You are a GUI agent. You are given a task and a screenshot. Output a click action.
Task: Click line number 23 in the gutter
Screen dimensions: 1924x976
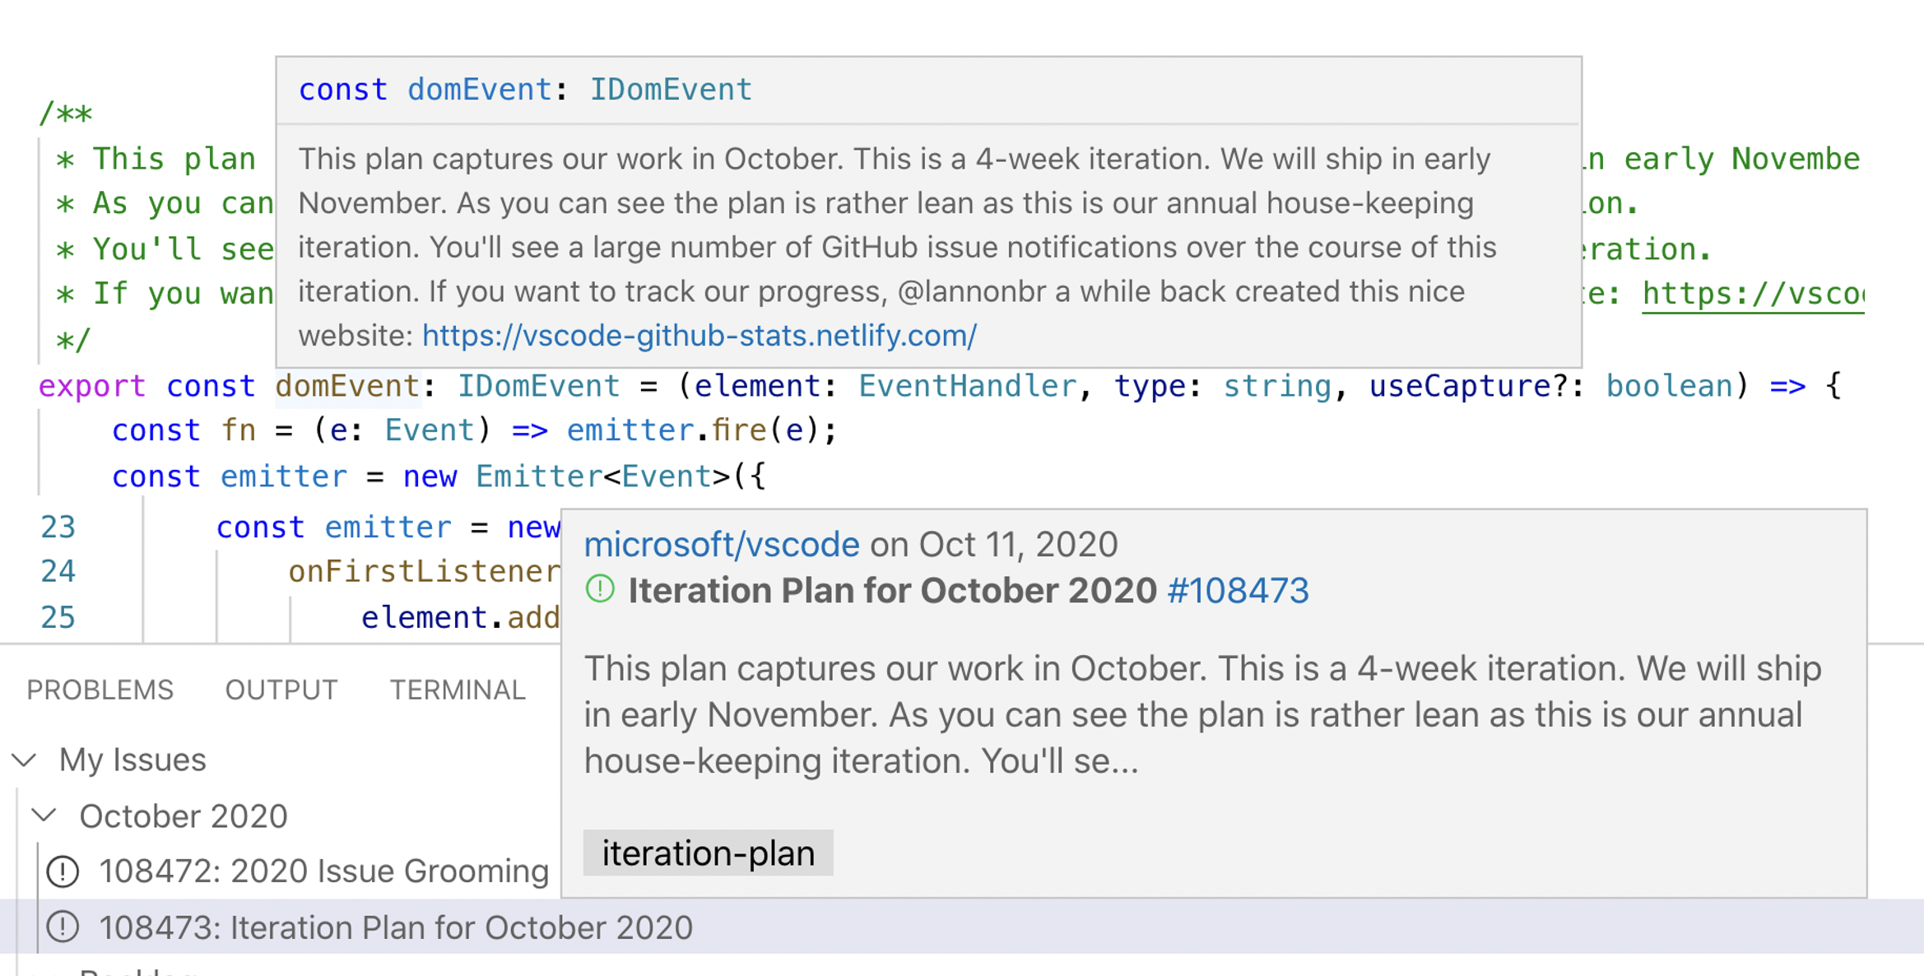click(58, 527)
